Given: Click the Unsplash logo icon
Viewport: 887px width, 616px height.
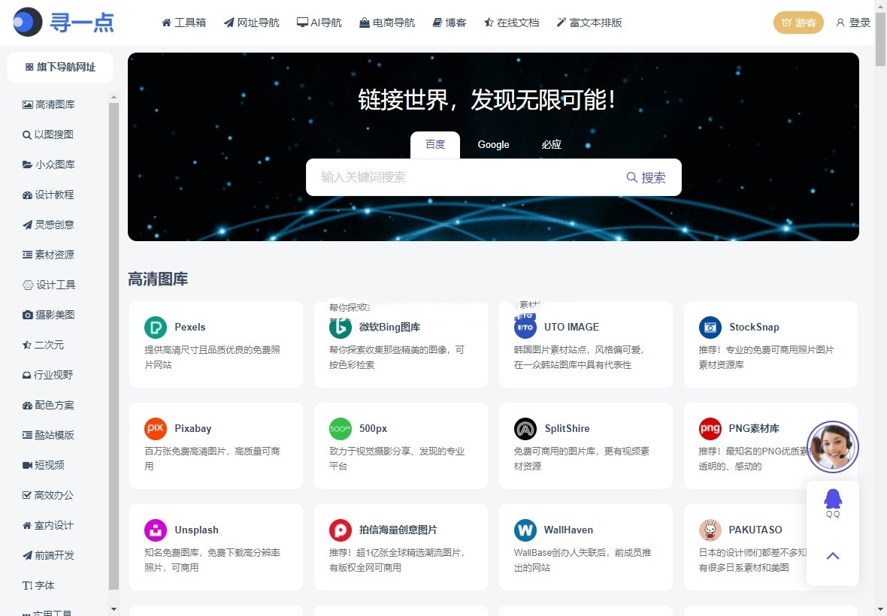Looking at the screenshot, I should point(156,530).
